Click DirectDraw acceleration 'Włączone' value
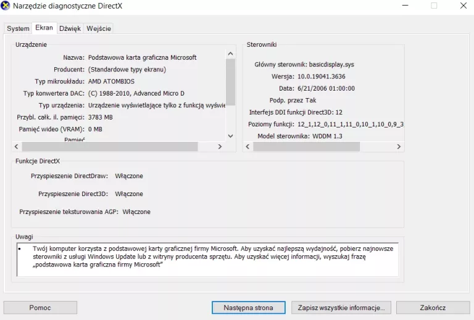The image size is (474, 320). (129, 176)
